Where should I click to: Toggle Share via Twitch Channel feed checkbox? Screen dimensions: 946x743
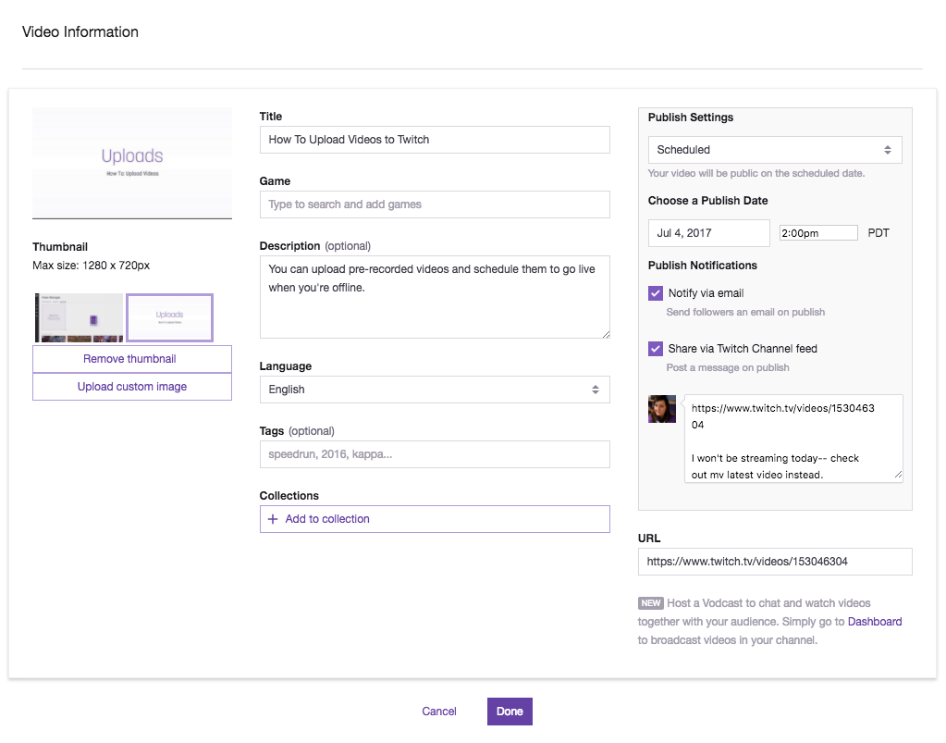pos(656,349)
